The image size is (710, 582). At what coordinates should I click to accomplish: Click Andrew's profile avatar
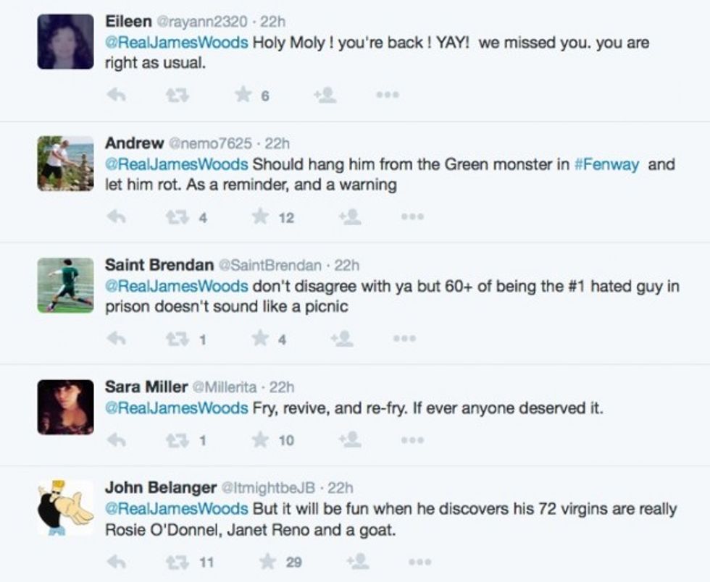point(66,163)
